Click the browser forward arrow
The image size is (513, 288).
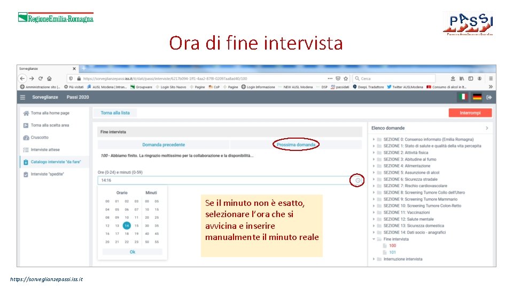32,78
